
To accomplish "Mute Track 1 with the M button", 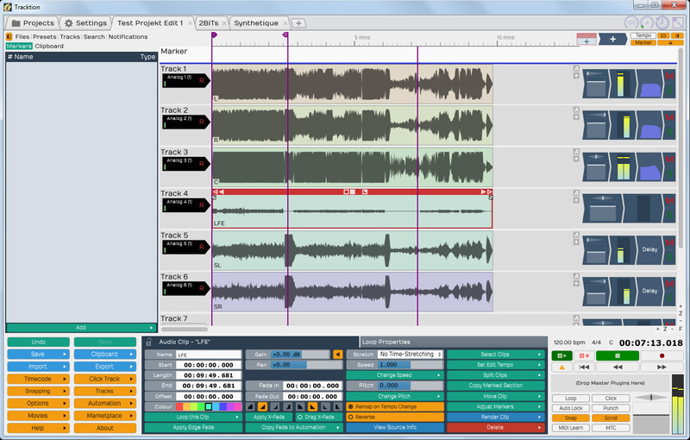I will [668, 77].
